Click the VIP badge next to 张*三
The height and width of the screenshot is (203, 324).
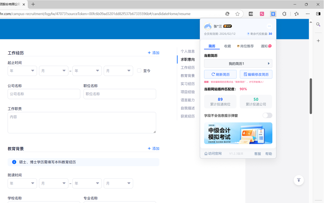click(227, 26)
